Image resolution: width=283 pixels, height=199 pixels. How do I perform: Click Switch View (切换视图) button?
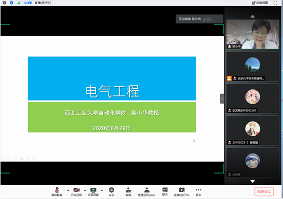(260, 3)
